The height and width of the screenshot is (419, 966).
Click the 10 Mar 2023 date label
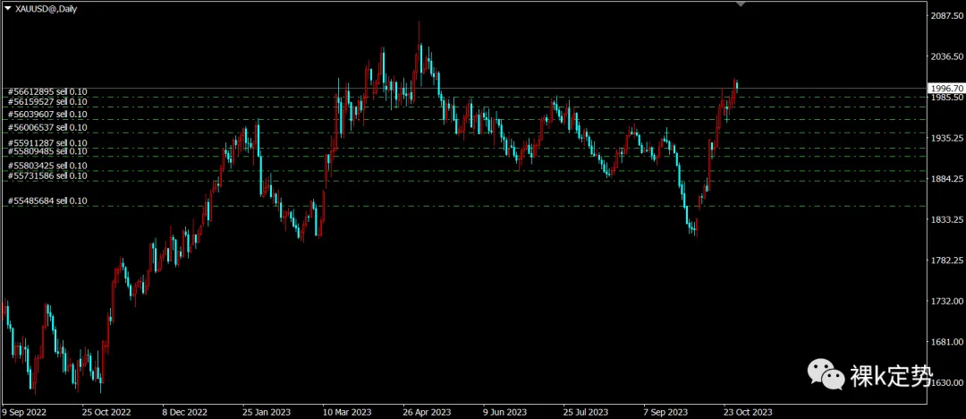347,412
